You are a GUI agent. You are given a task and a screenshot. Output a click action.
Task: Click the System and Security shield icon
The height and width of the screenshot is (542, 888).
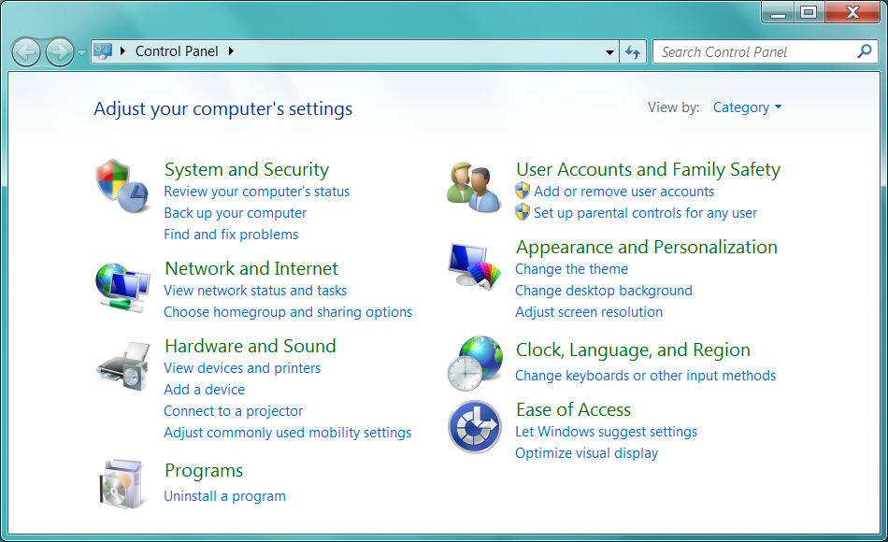pyautogui.click(x=123, y=186)
